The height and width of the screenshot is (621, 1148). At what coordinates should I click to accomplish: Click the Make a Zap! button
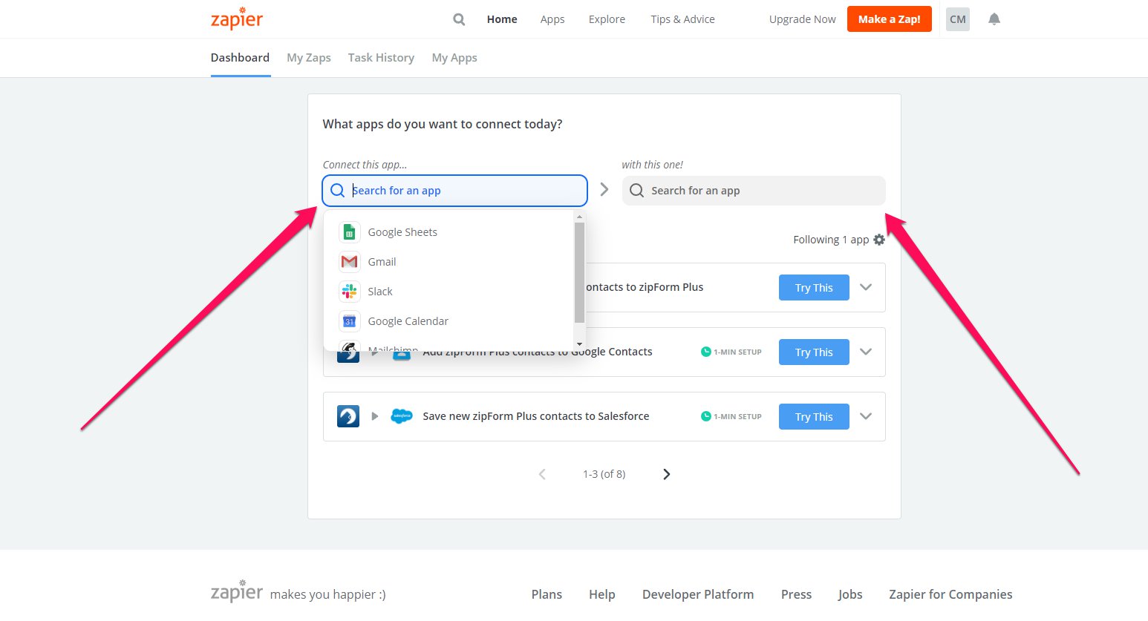pyautogui.click(x=890, y=19)
